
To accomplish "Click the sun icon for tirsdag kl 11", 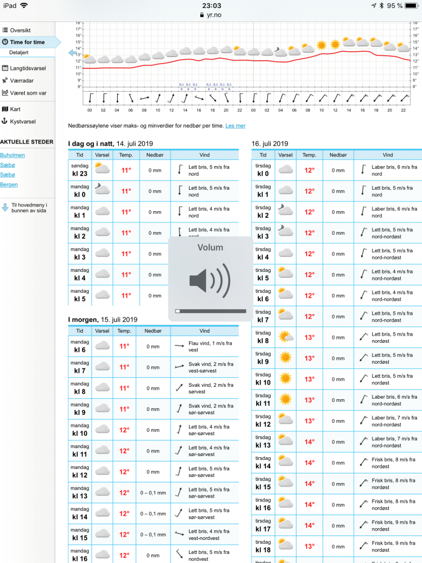I will point(286,400).
